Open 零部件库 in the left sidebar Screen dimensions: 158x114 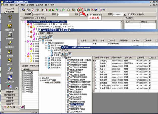[x=10, y=34]
